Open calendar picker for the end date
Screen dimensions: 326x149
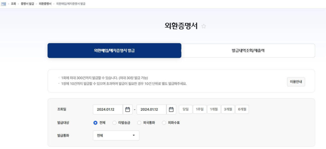(x=171, y=109)
